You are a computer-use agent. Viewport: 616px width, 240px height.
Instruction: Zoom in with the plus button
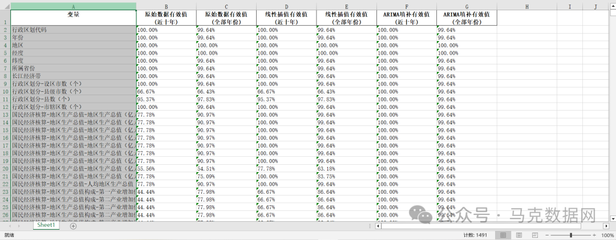point(595,235)
